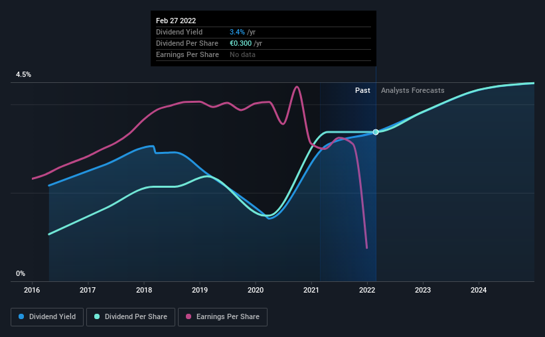Click the 2024 x-axis label
Image resolution: width=545 pixels, height=337 pixels.
(479, 290)
